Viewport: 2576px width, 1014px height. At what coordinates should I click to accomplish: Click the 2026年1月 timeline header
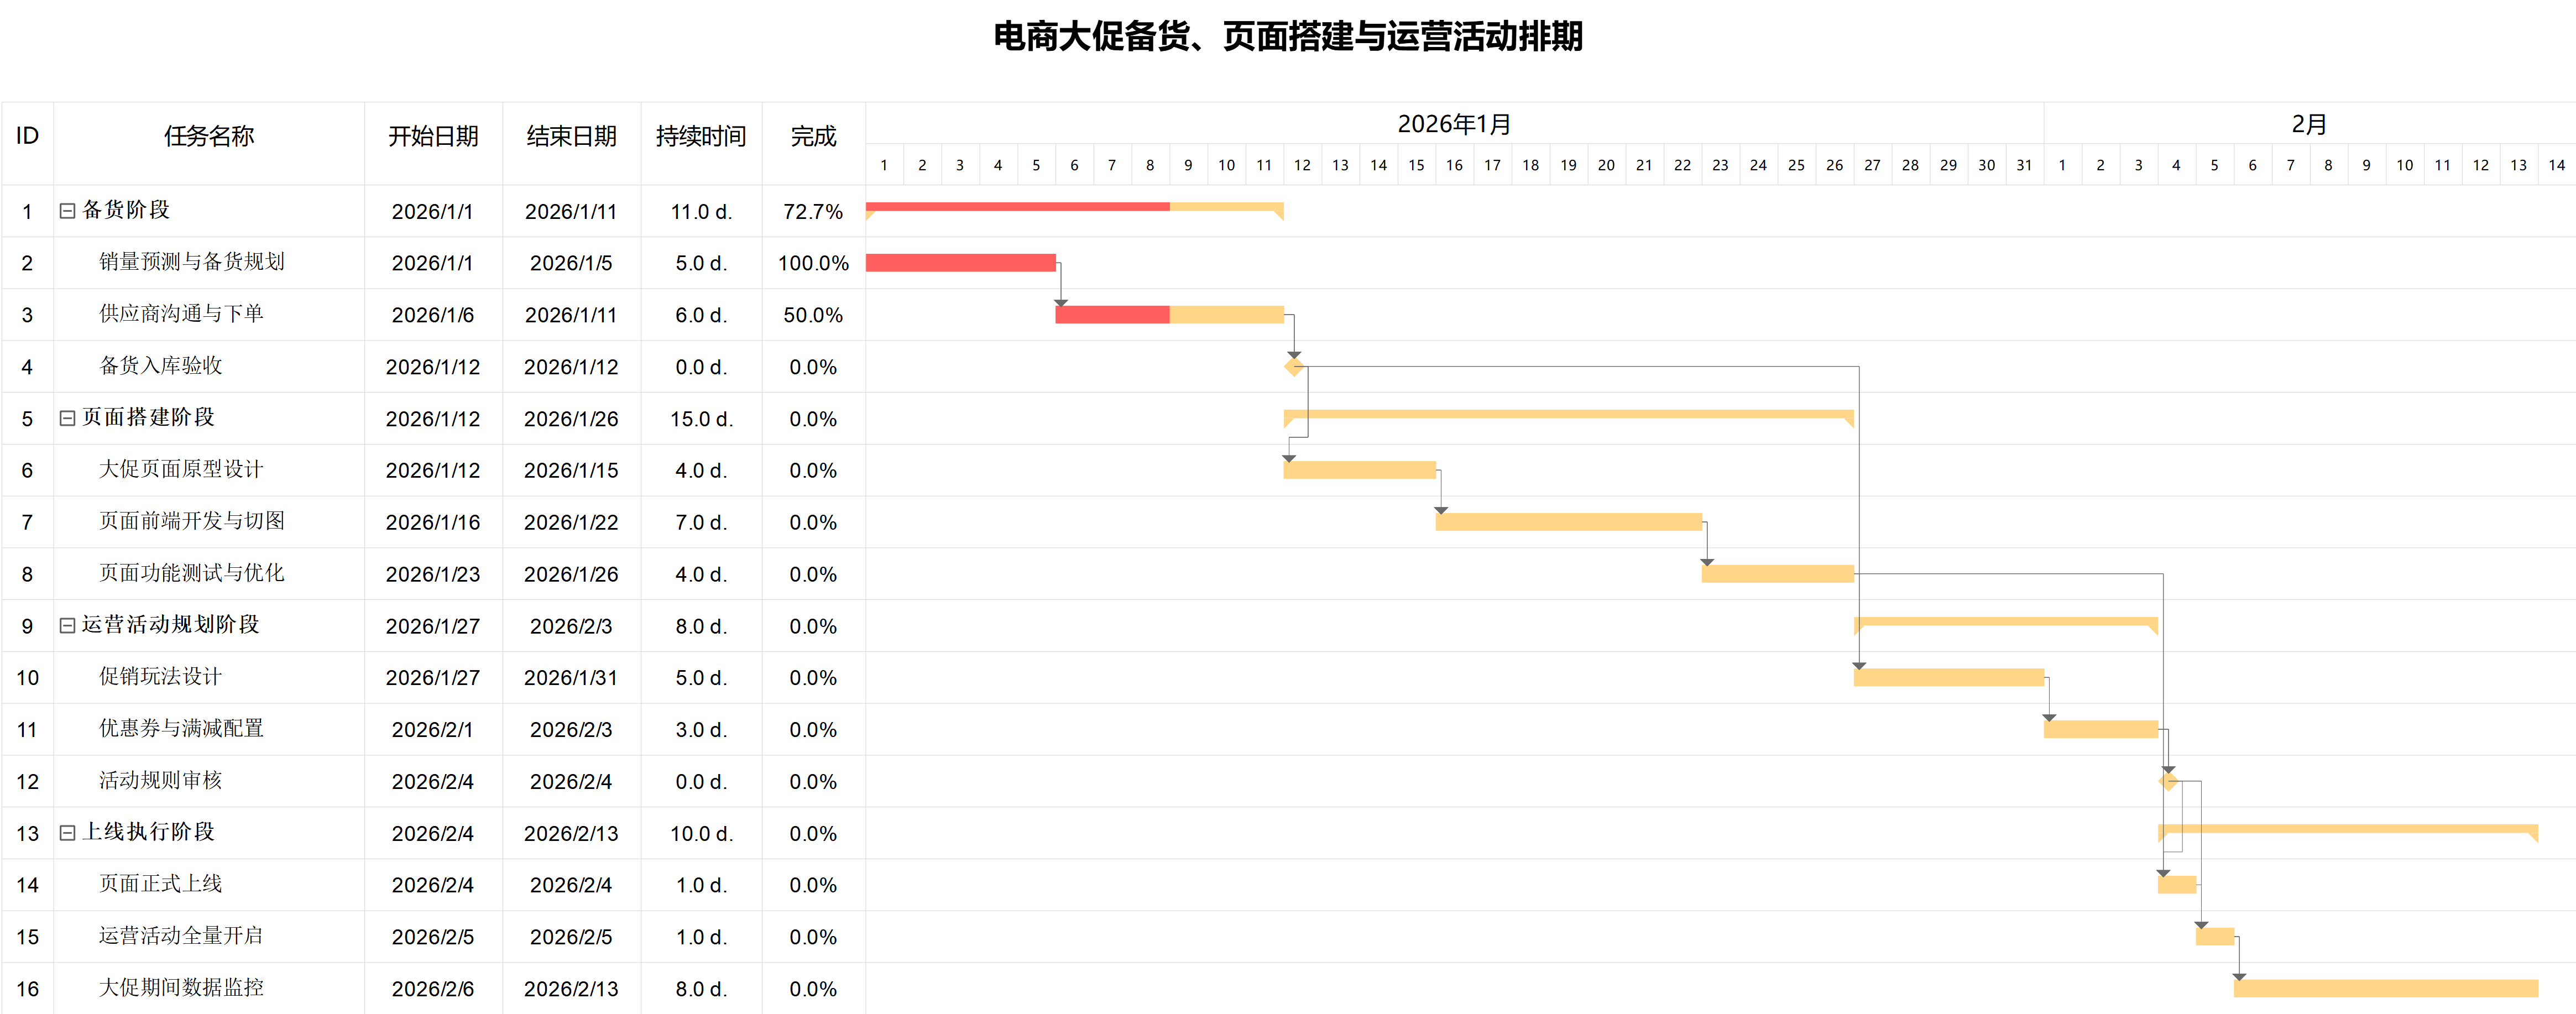coord(1454,124)
